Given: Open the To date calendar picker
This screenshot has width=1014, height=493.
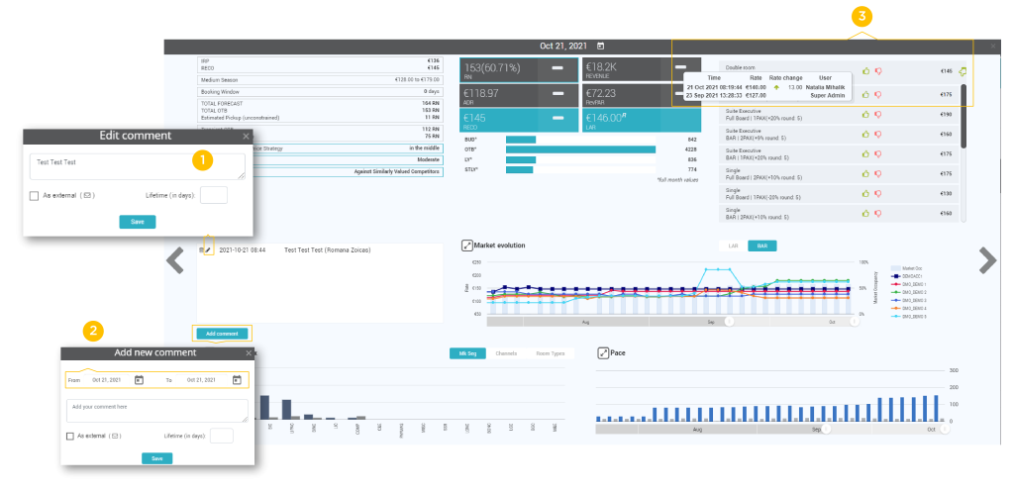Looking at the screenshot, I should 236,380.
